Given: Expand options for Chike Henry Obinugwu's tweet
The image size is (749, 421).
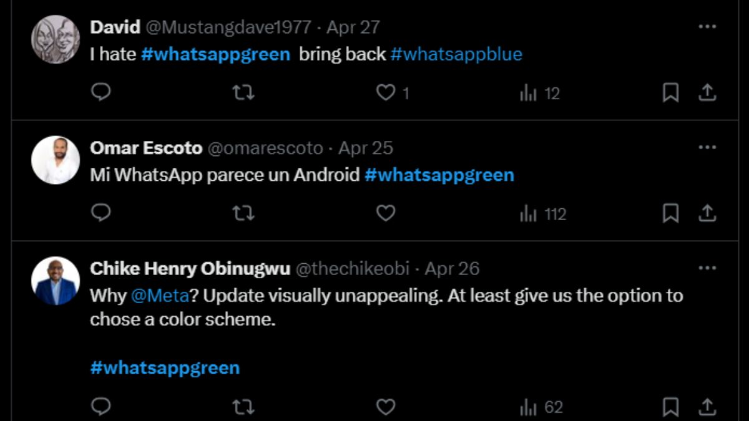Looking at the screenshot, I should [x=707, y=268].
